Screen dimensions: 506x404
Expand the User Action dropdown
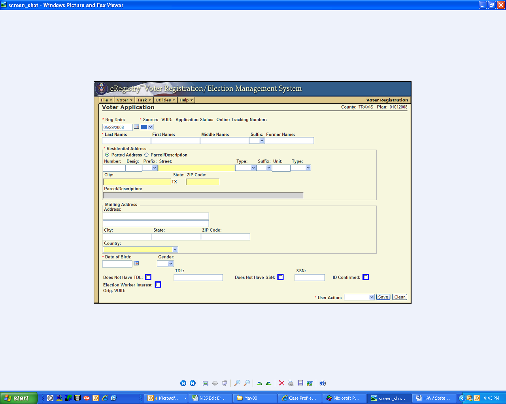point(359,297)
